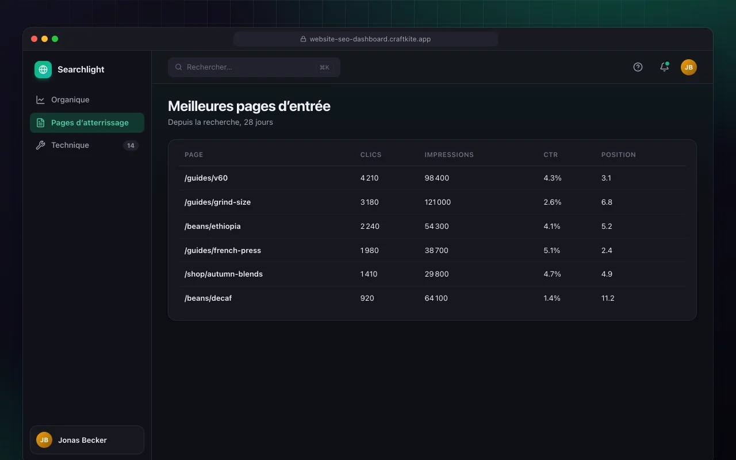736x460 pixels.
Task: Sort by the Clics column header
Action: pos(371,155)
